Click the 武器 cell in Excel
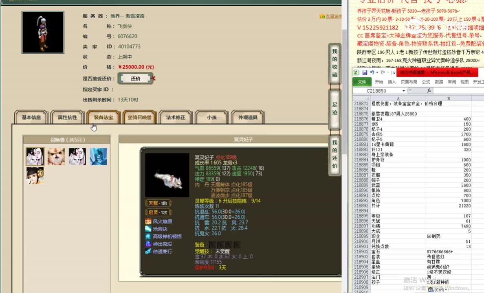 click(398, 185)
